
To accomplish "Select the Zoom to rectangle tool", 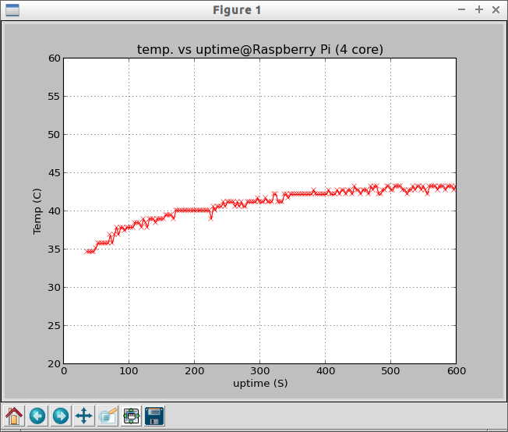I will 108,416.
